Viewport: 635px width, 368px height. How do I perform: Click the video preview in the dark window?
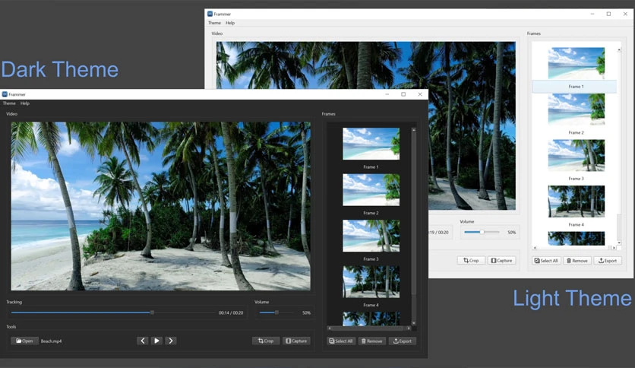(x=161, y=206)
